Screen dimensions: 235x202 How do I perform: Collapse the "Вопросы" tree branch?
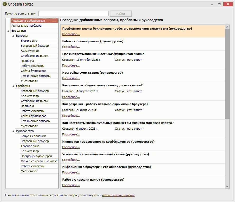coord(13,36)
